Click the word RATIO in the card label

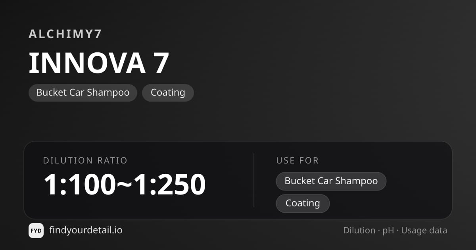pos(112,161)
